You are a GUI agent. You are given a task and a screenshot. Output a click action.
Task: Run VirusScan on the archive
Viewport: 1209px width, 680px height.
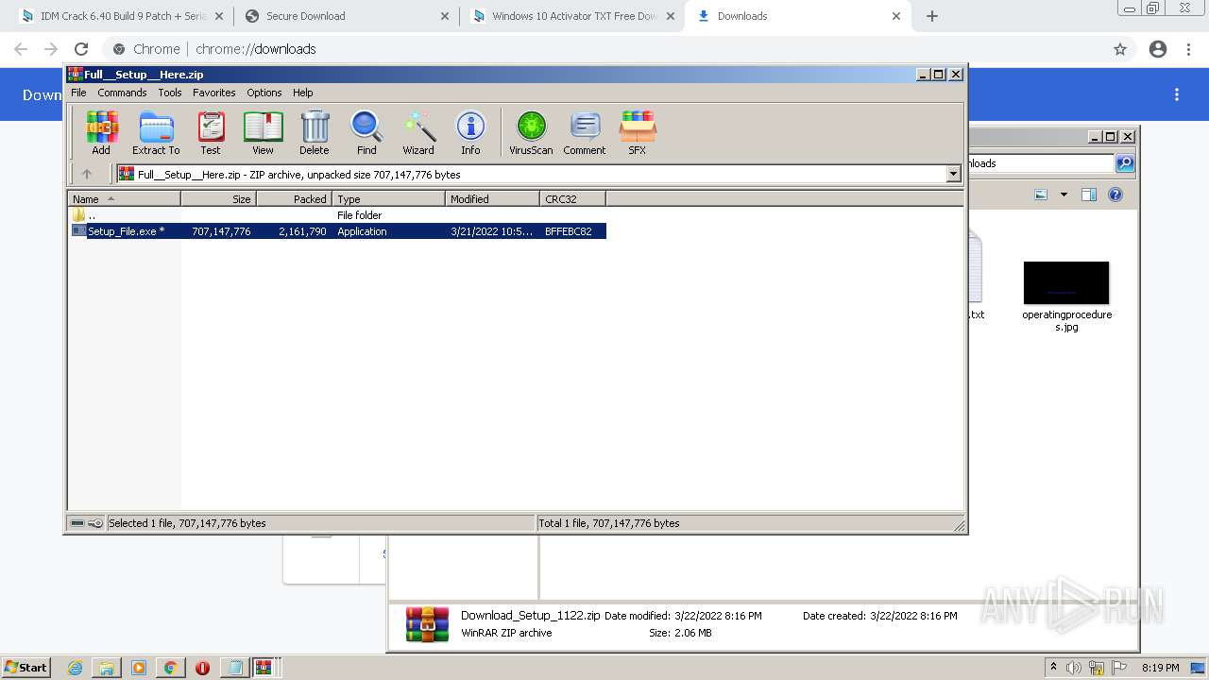pos(531,132)
